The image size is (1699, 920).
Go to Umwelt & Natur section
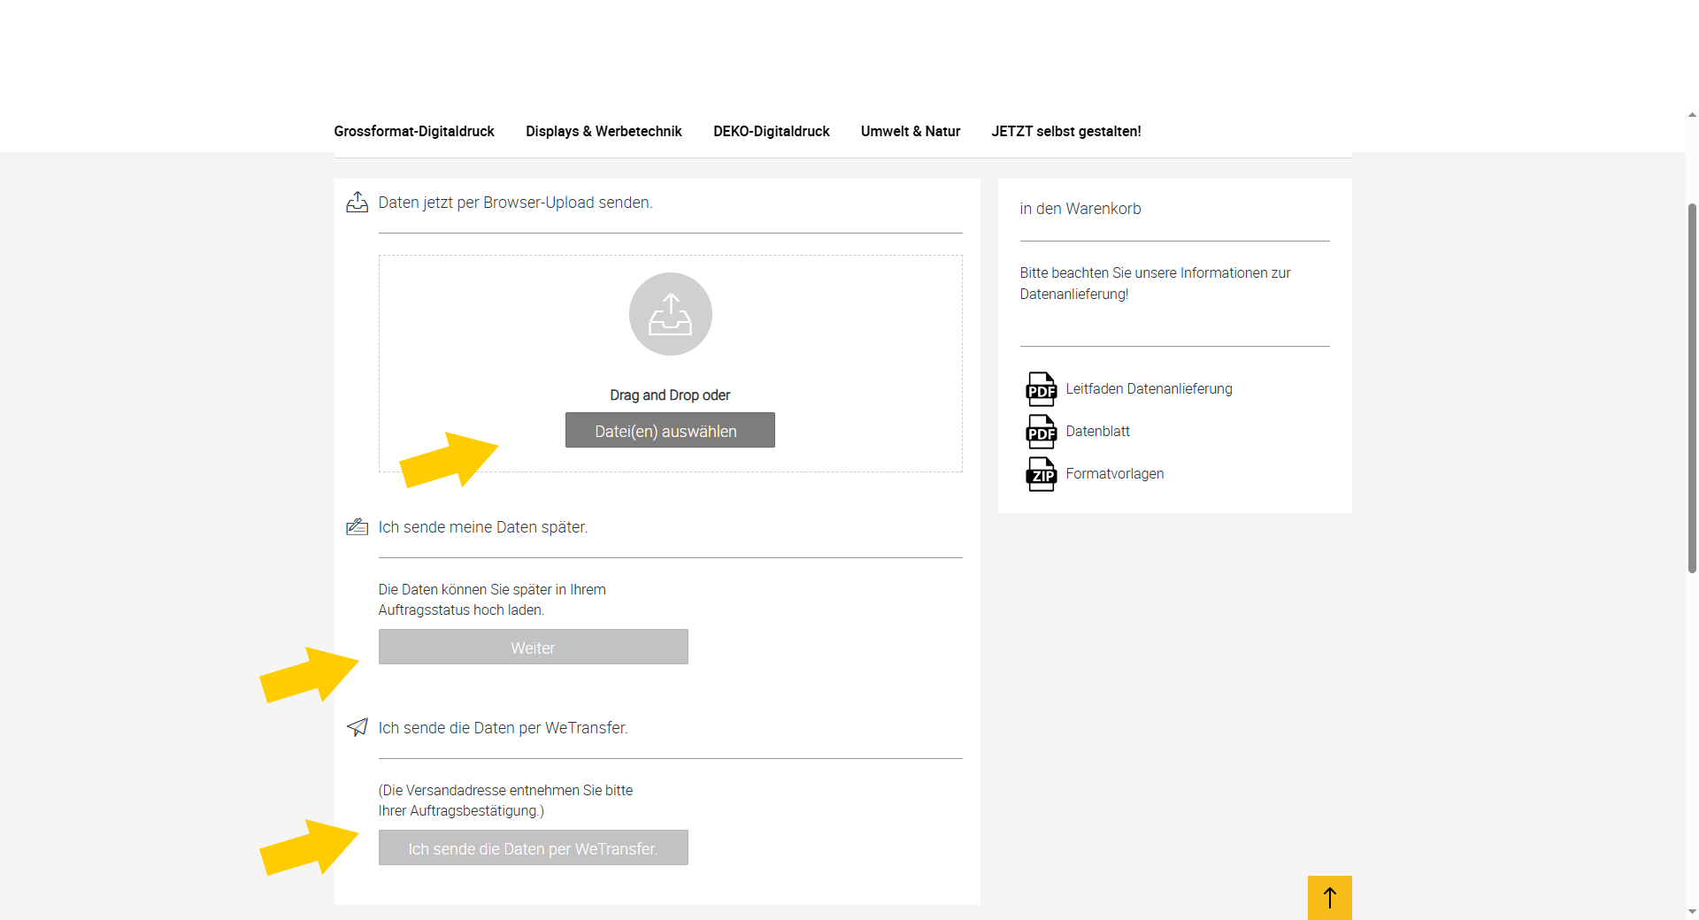click(x=910, y=131)
